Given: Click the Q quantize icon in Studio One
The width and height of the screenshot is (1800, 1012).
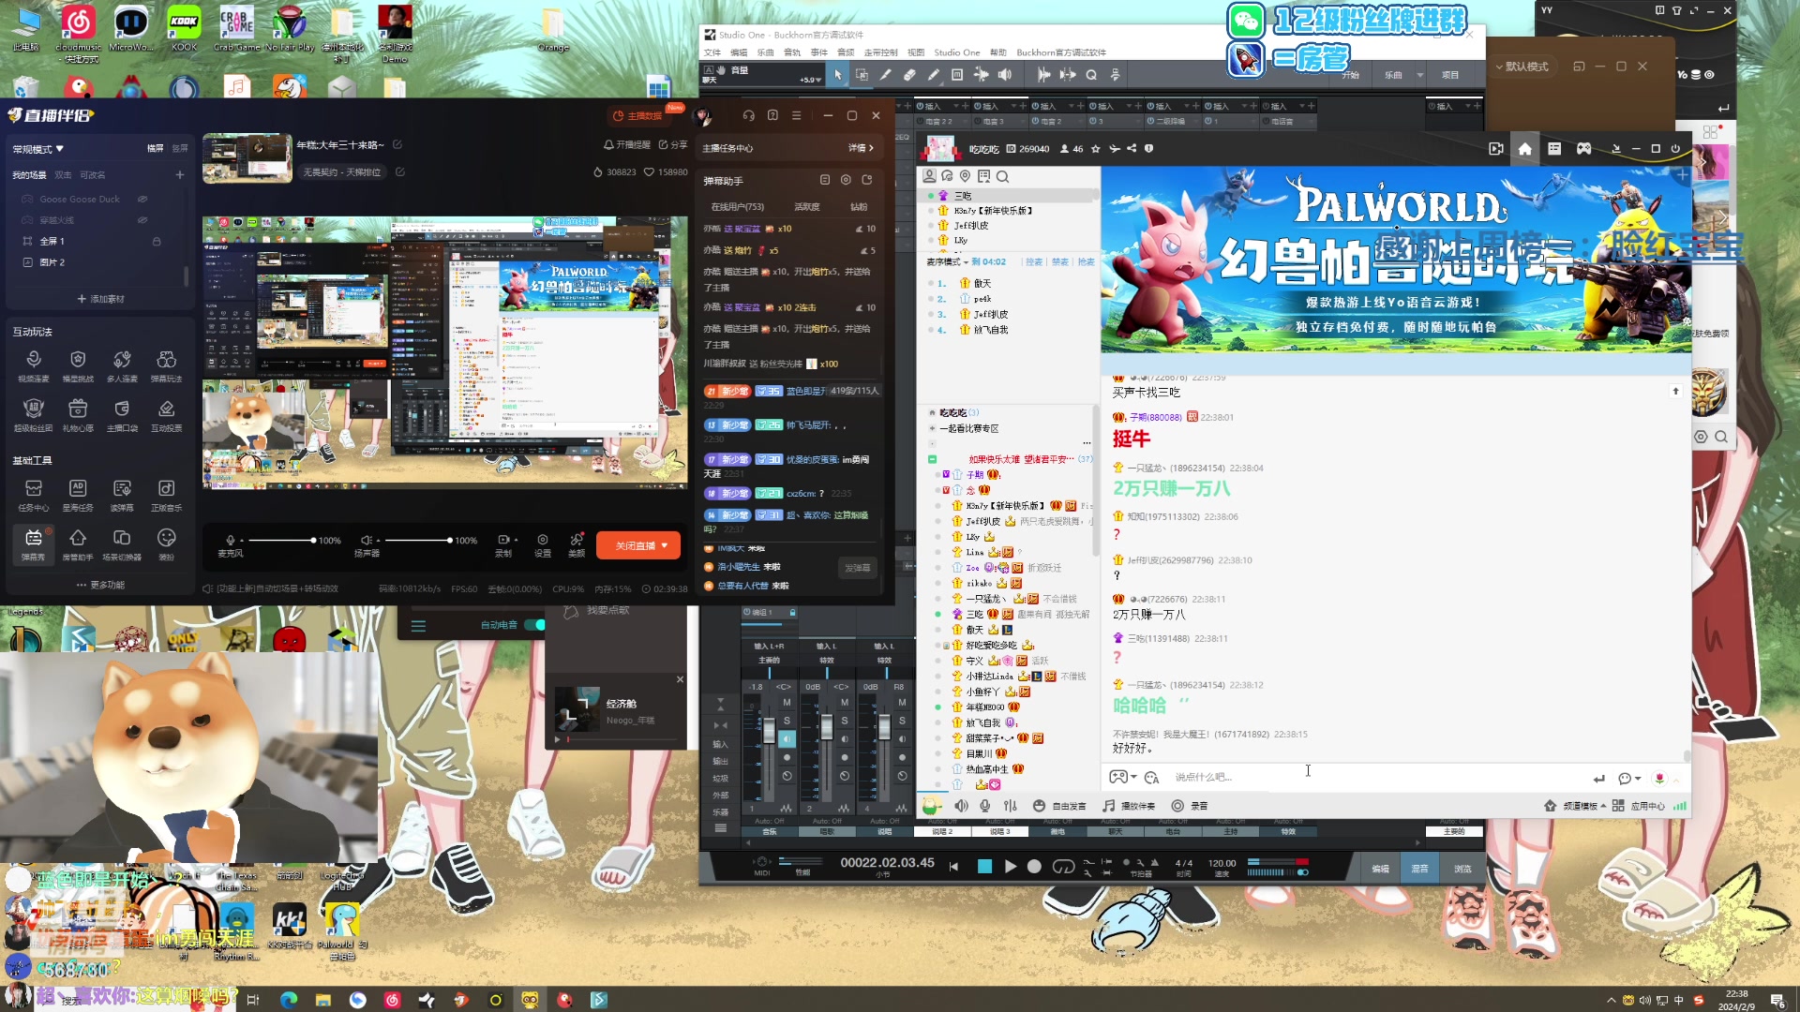Looking at the screenshot, I should [1091, 75].
